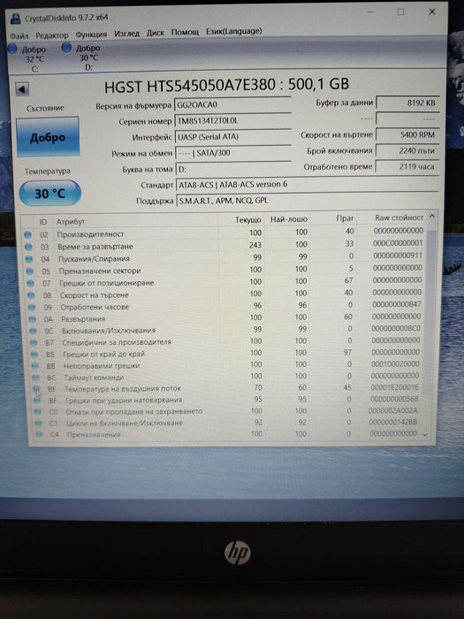Click the rotation rate field 5400 RPM
The image size is (464, 619).
[x=407, y=134]
